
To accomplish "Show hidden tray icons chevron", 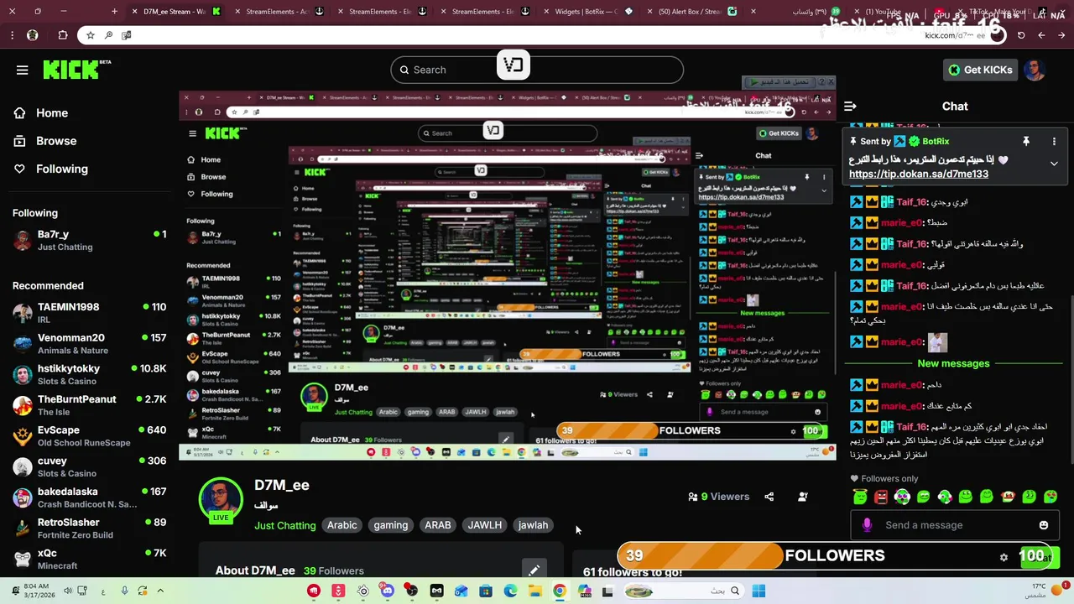I will 160,591.
